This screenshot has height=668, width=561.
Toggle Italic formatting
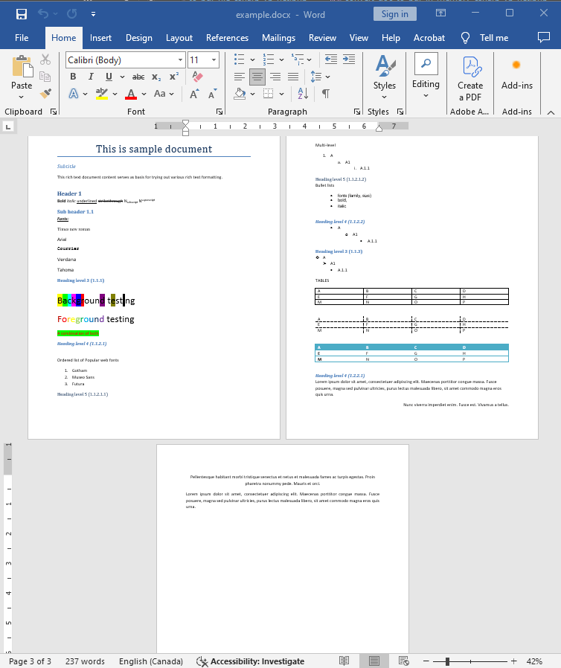coord(91,77)
